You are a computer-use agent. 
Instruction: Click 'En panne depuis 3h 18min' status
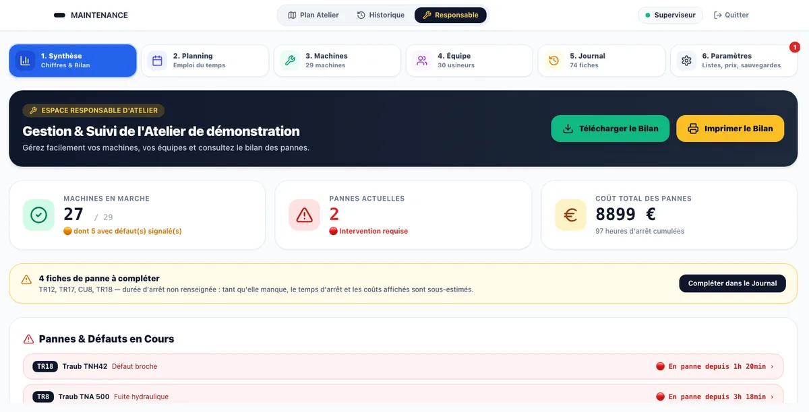[x=717, y=397]
